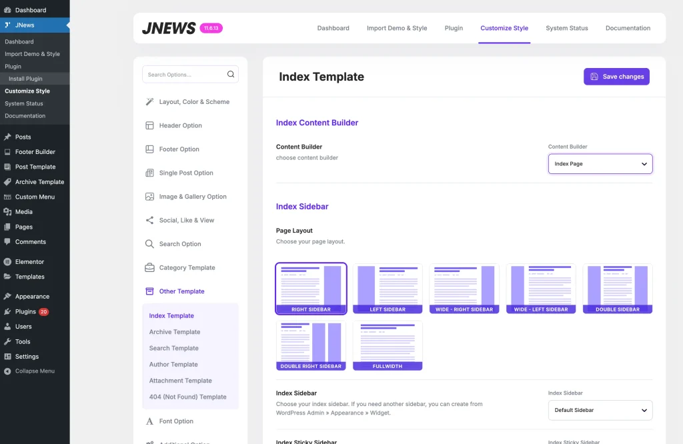Click the Settings icon in WordPress menu
Image resolution: width=683 pixels, height=444 pixels.
7,357
